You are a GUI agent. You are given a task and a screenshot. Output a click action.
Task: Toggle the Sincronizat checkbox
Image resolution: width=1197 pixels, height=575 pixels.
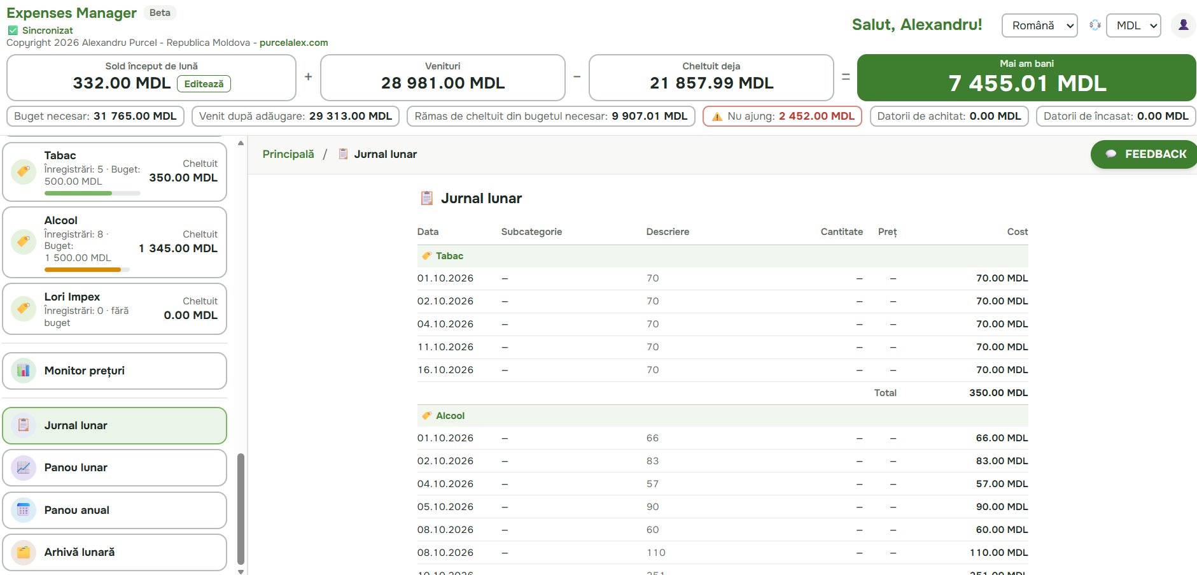click(13, 31)
